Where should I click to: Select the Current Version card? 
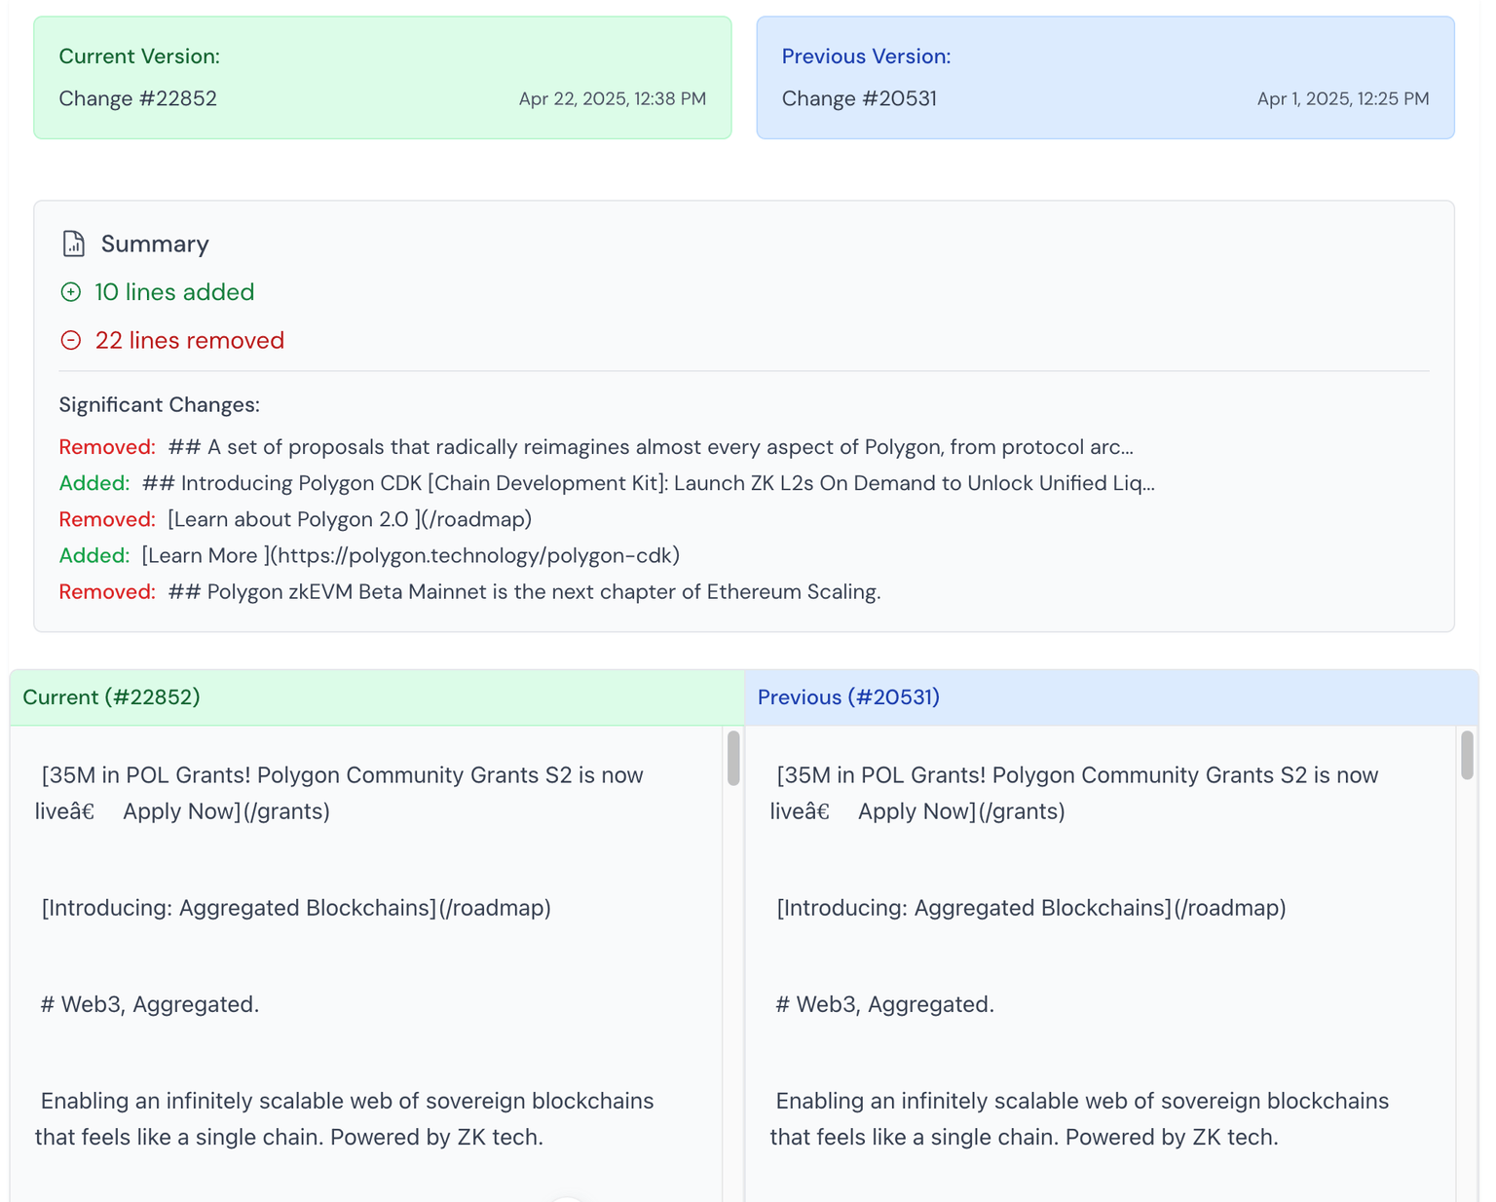pos(383,78)
